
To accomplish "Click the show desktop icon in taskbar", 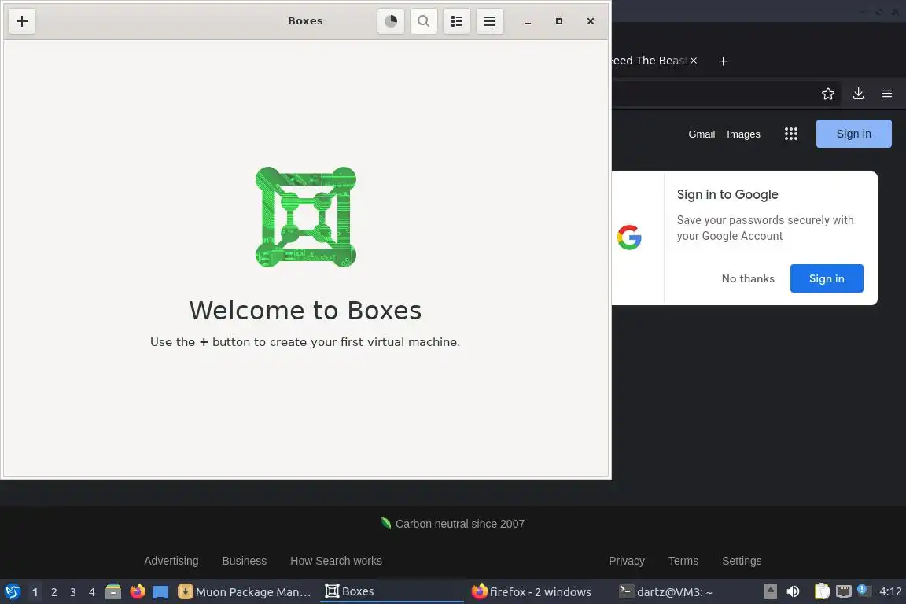I will 160,592.
